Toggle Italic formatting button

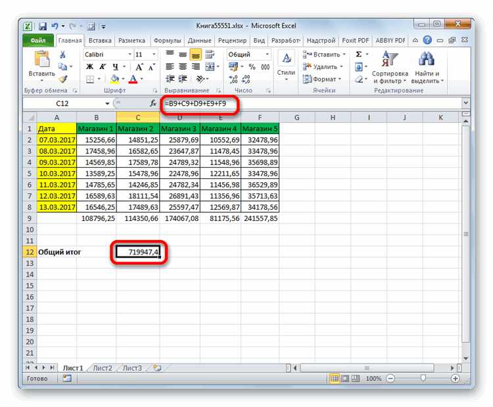click(x=103, y=66)
